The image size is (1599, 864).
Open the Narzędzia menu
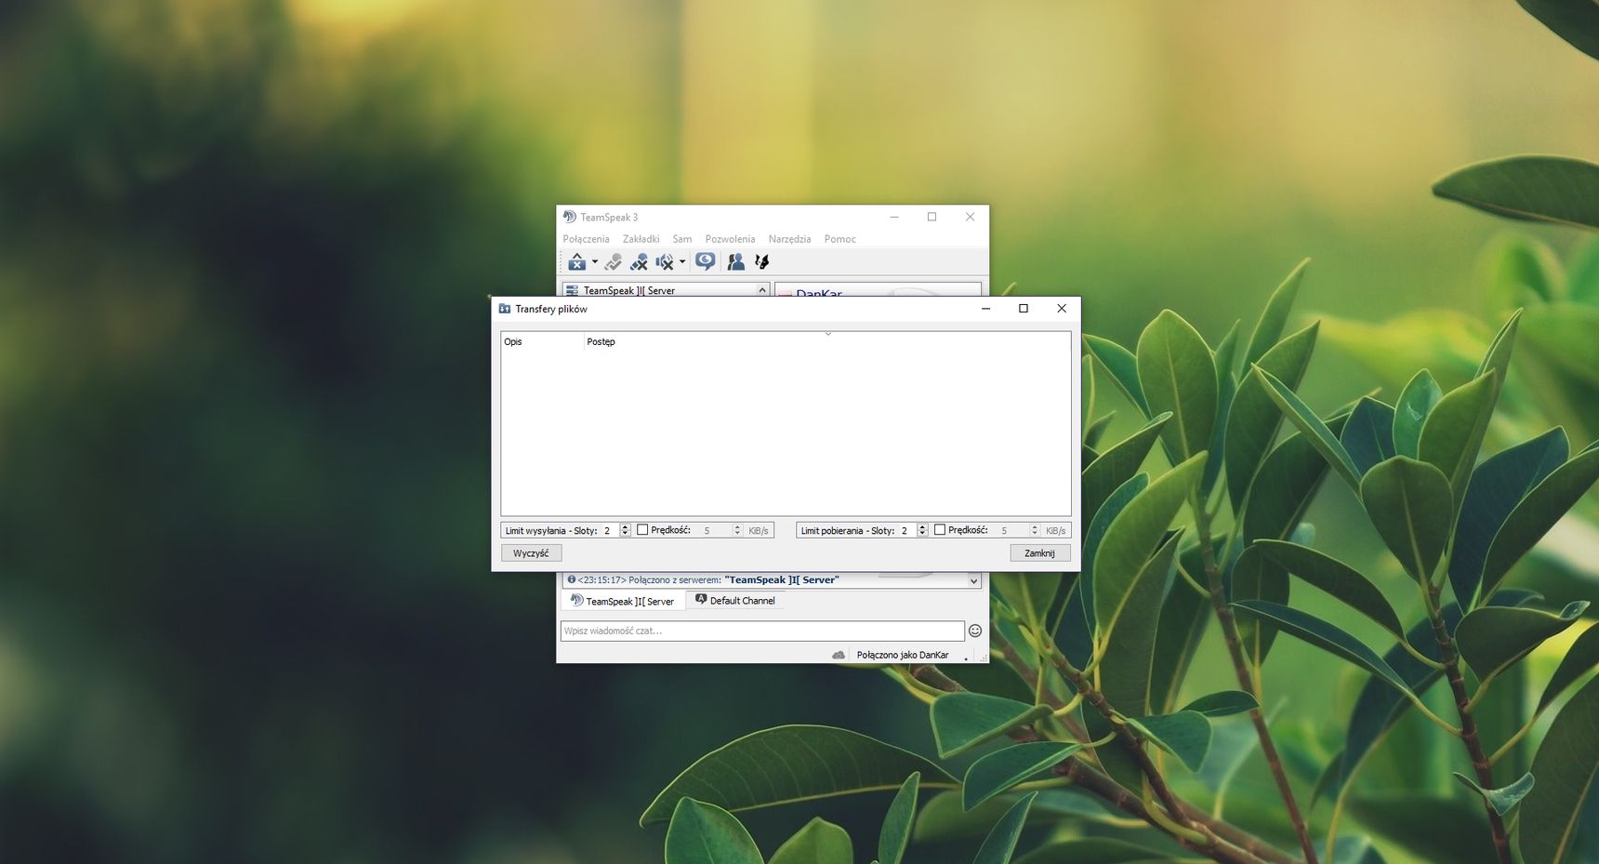click(789, 239)
